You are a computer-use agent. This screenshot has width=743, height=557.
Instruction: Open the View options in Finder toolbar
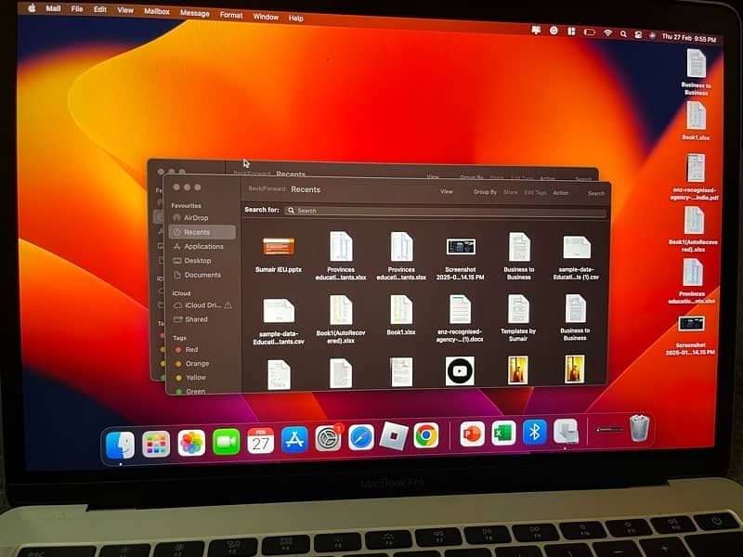tap(447, 192)
